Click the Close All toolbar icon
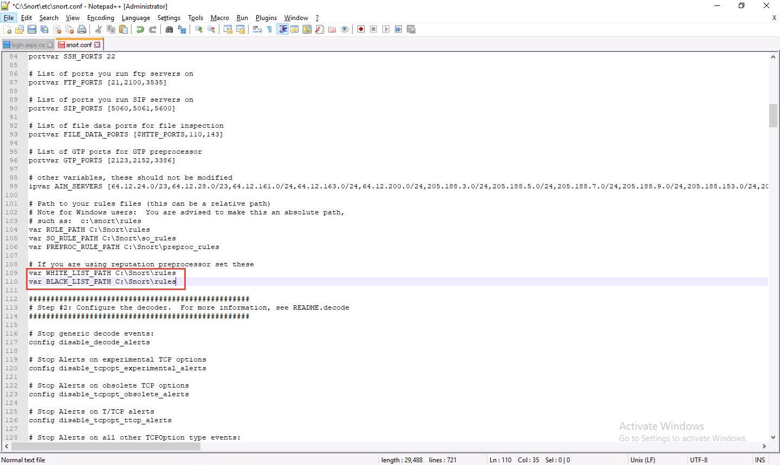 pyautogui.click(x=69, y=29)
